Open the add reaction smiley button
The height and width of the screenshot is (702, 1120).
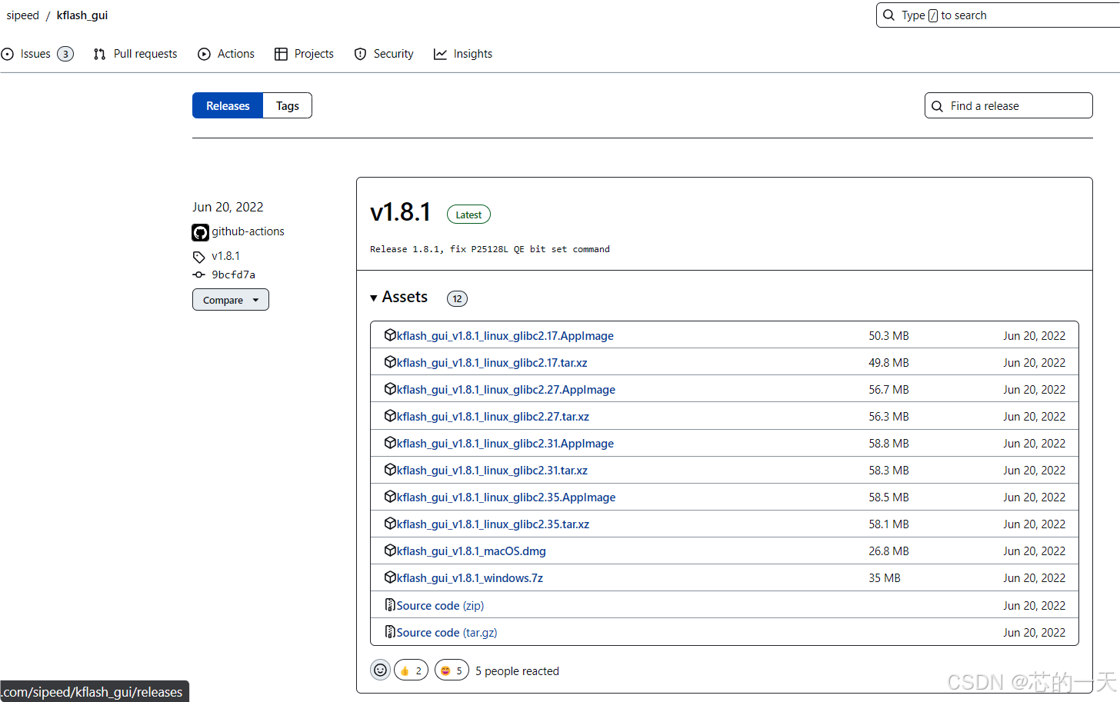click(380, 670)
